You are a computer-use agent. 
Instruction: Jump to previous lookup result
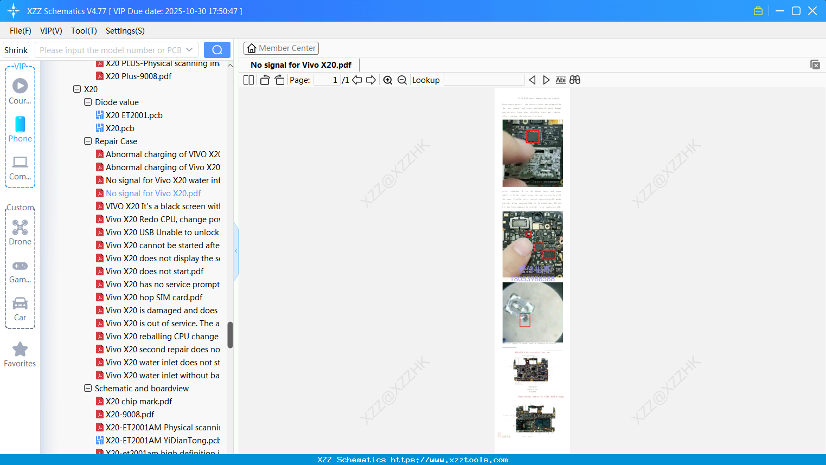tap(532, 80)
